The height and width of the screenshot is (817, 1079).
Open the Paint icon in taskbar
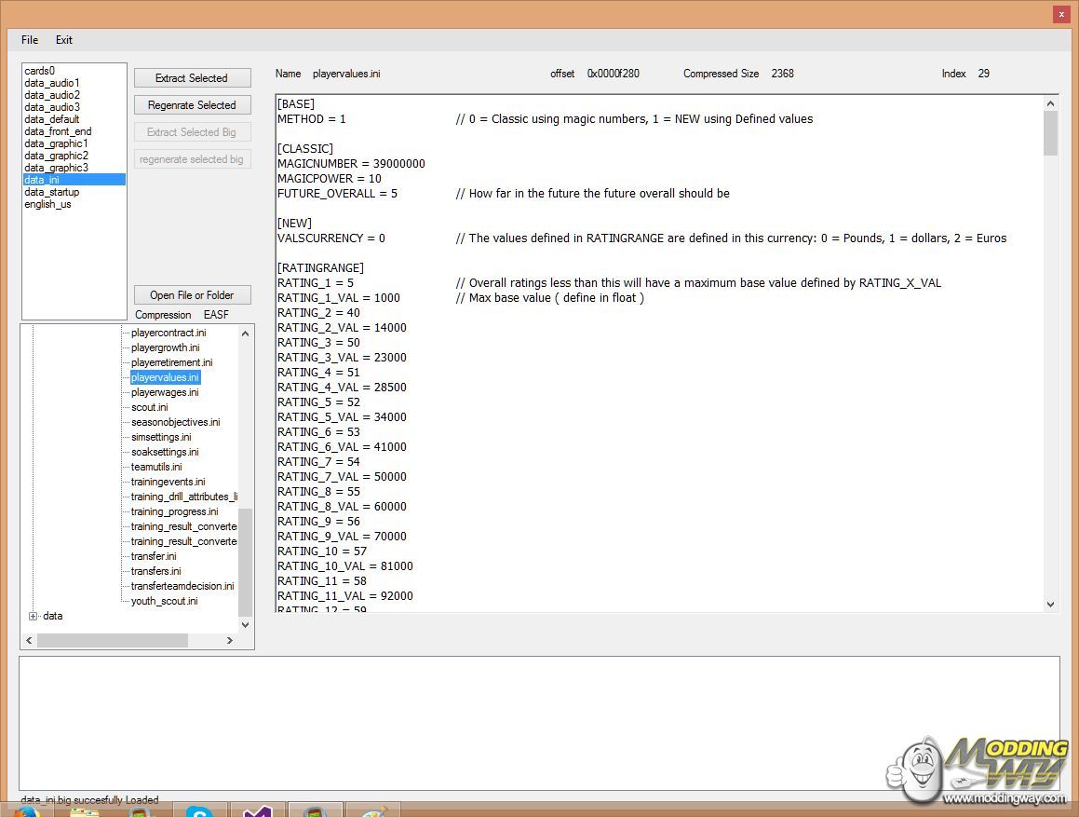pyautogui.click(x=372, y=810)
